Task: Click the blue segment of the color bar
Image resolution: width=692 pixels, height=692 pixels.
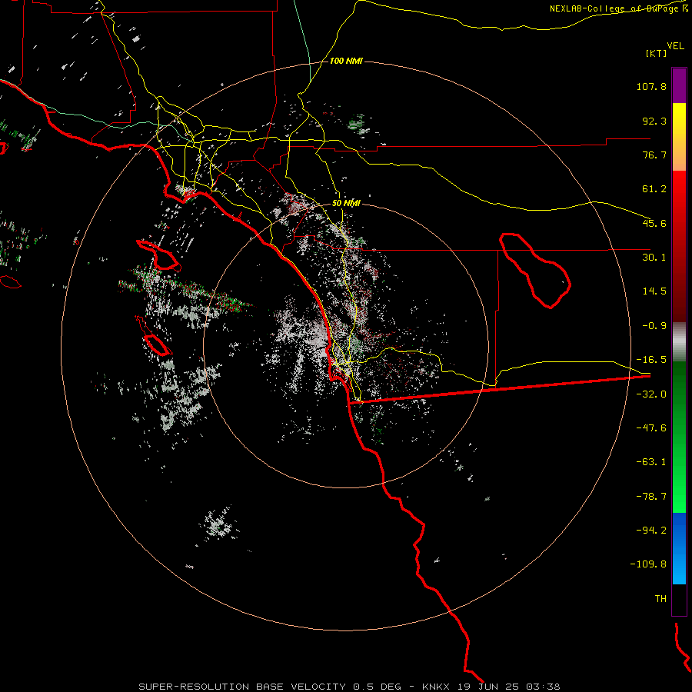Action: [x=679, y=548]
